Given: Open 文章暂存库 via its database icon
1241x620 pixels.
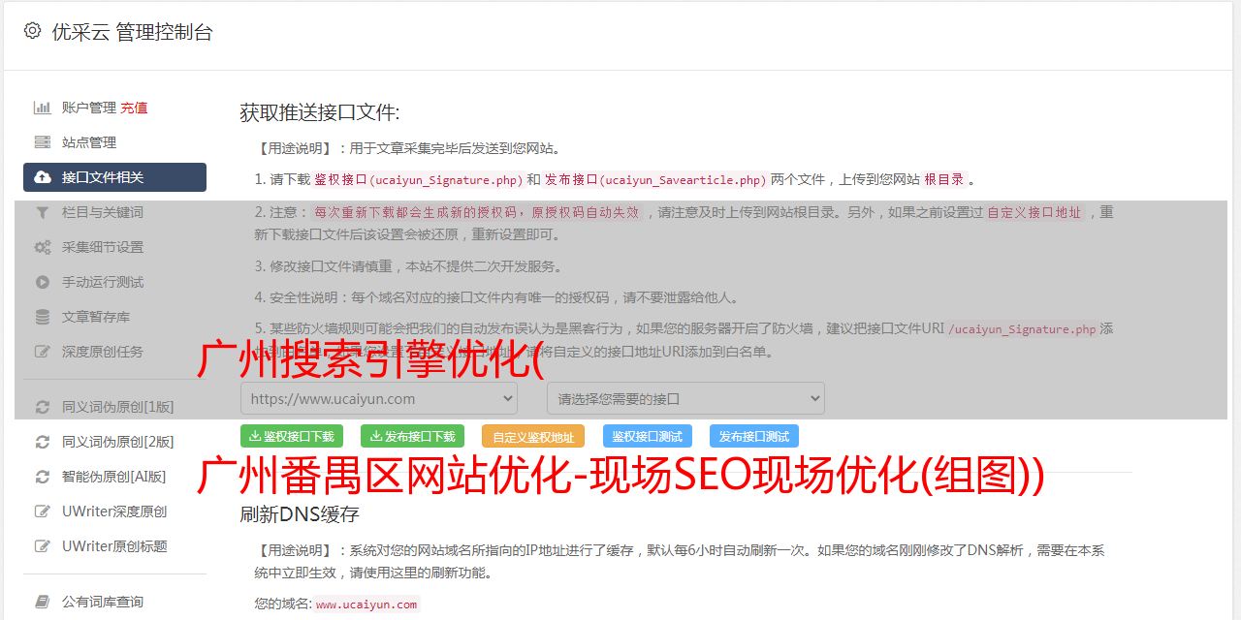Looking at the screenshot, I should [43, 317].
